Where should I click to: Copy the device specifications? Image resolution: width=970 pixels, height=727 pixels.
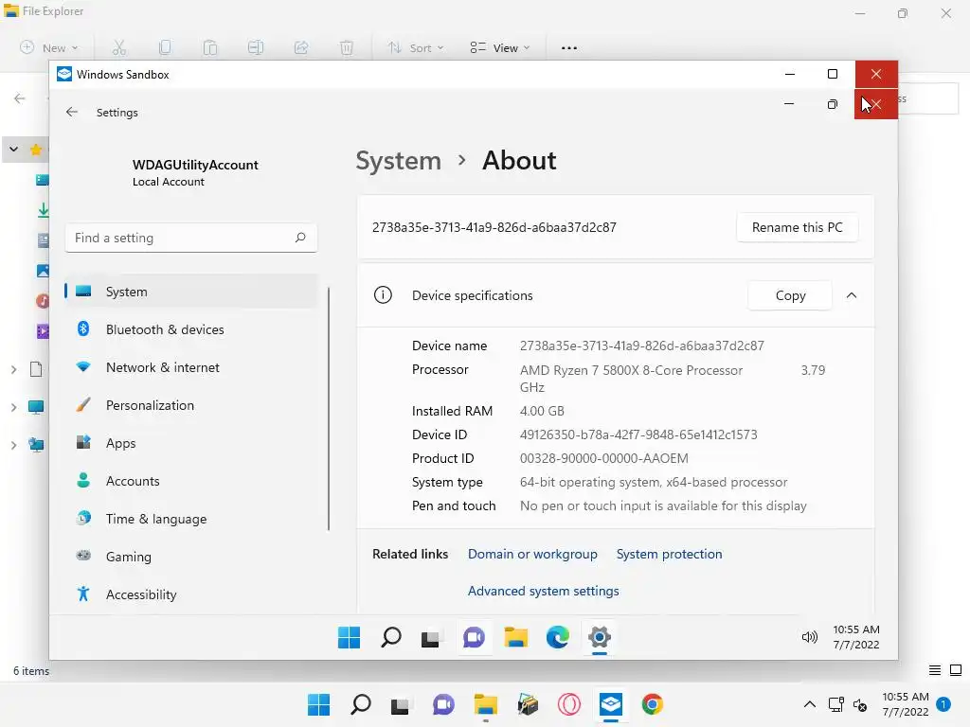[x=790, y=295]
